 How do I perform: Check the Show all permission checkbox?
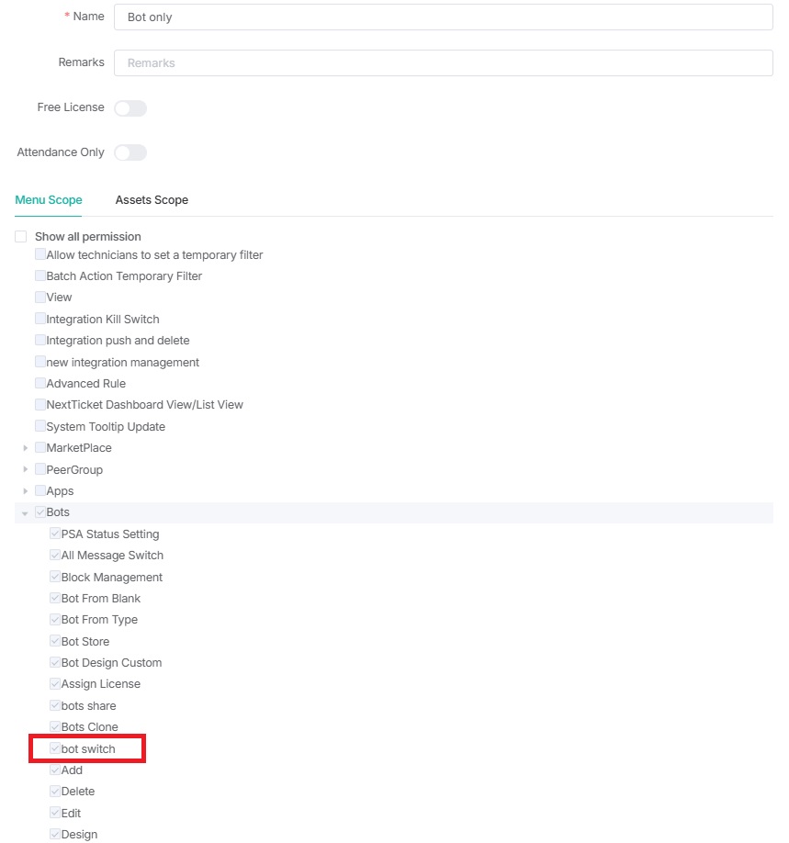[x=21, y=237]
